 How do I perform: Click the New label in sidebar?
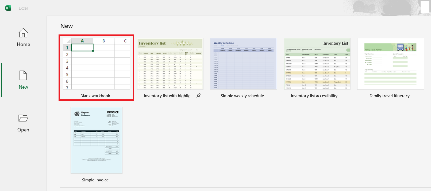tap(23, 87)
